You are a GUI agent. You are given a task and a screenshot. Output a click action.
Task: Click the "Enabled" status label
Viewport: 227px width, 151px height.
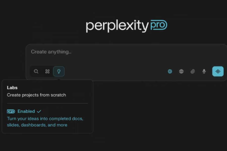tap(26, 111)
